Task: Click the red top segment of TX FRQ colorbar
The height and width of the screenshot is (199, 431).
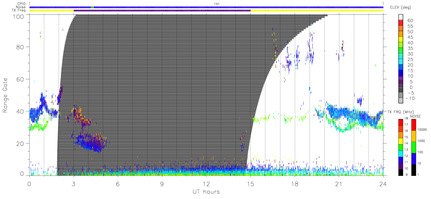Action: pos(401,122)
